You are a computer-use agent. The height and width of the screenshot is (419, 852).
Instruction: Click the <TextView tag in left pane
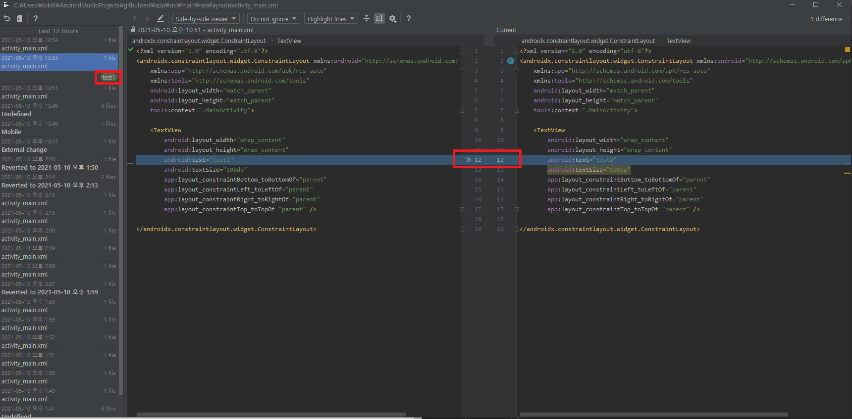point(166,130)
